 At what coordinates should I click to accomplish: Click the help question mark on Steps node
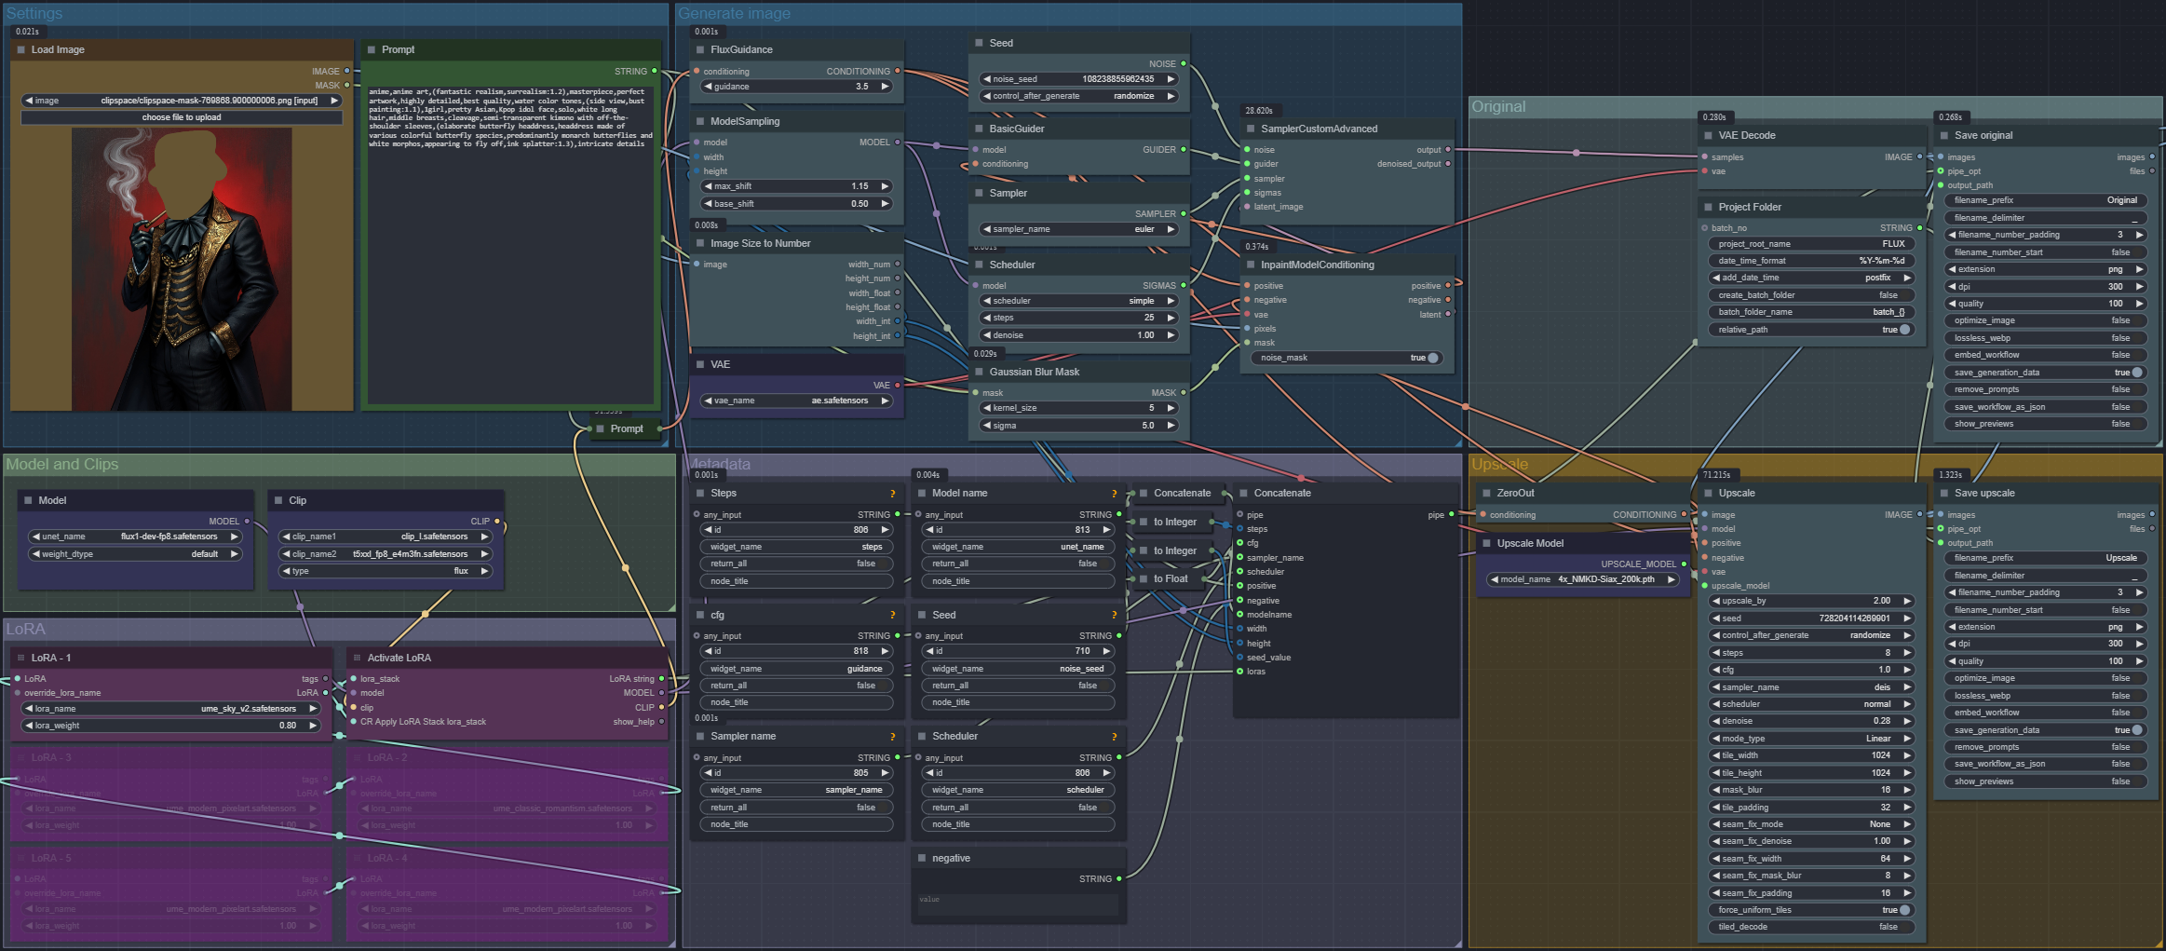click(x=892, y=494)
